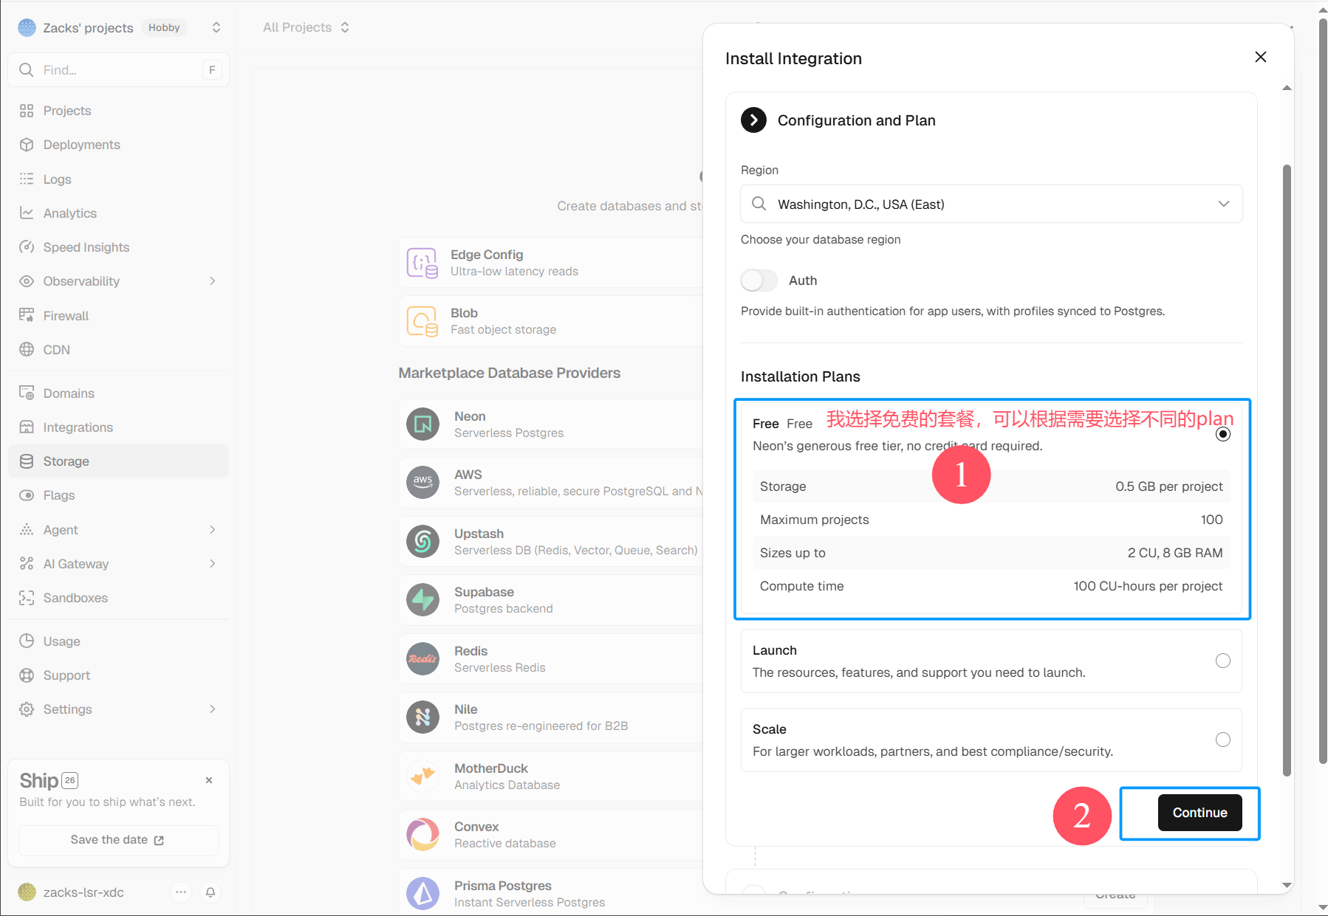The width and height of the screenshot is (1328, 916).
Task: Click the Upstash provider logo
Action: [423, 542]
